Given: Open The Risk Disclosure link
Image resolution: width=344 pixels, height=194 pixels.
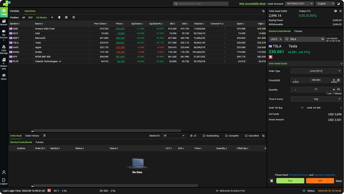Looking at the screenshot, I should point(298,175).
